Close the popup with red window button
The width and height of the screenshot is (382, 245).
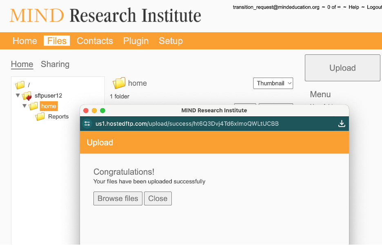tap(86, 111)
